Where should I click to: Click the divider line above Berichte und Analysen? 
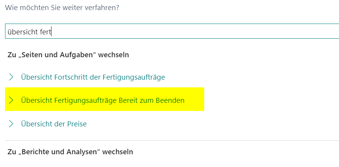point(172,140)
